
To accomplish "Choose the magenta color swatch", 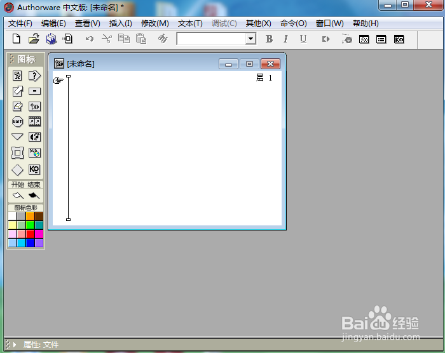I will click(x=39, y=234).
